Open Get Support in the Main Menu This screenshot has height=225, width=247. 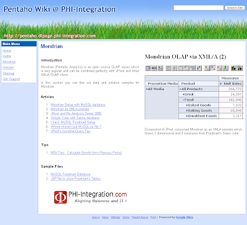click(11, 79)
